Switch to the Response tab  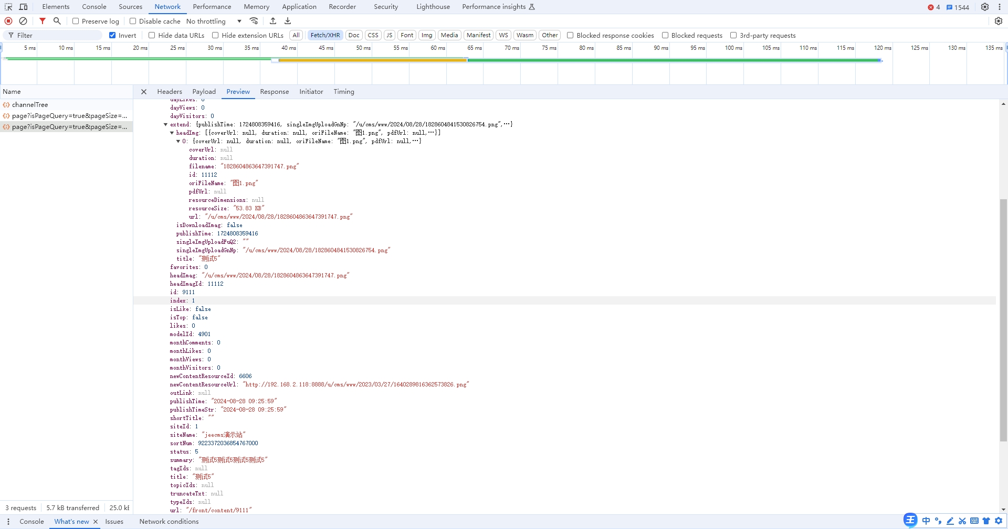click(x=274, y=92)
